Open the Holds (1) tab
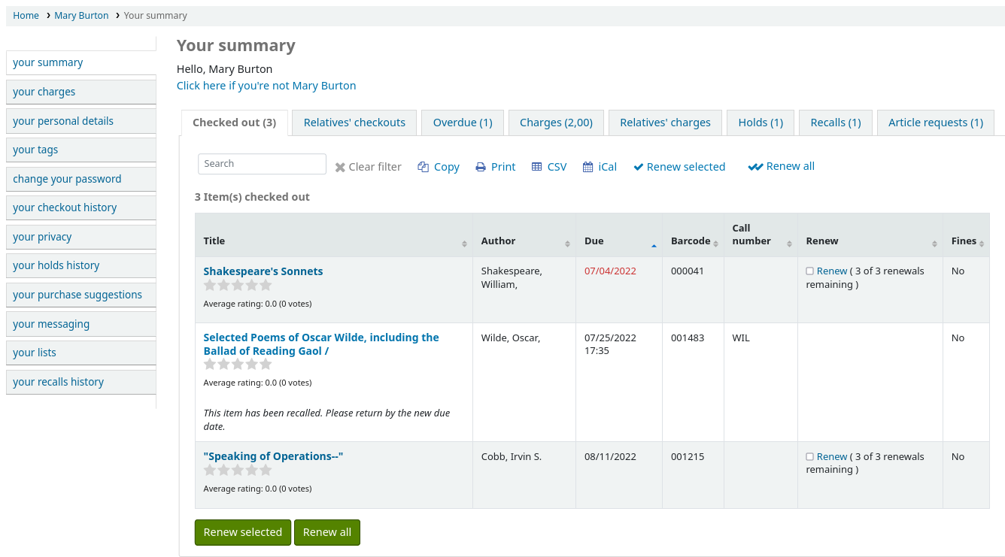Screen dimensions: 1005x557 pos(760,122)
